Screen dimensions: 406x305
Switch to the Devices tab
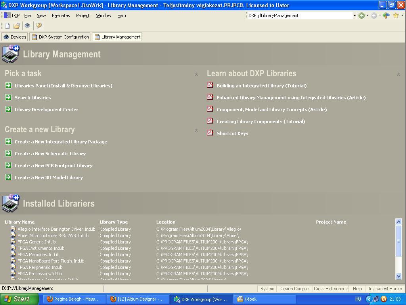pos(15,37)
